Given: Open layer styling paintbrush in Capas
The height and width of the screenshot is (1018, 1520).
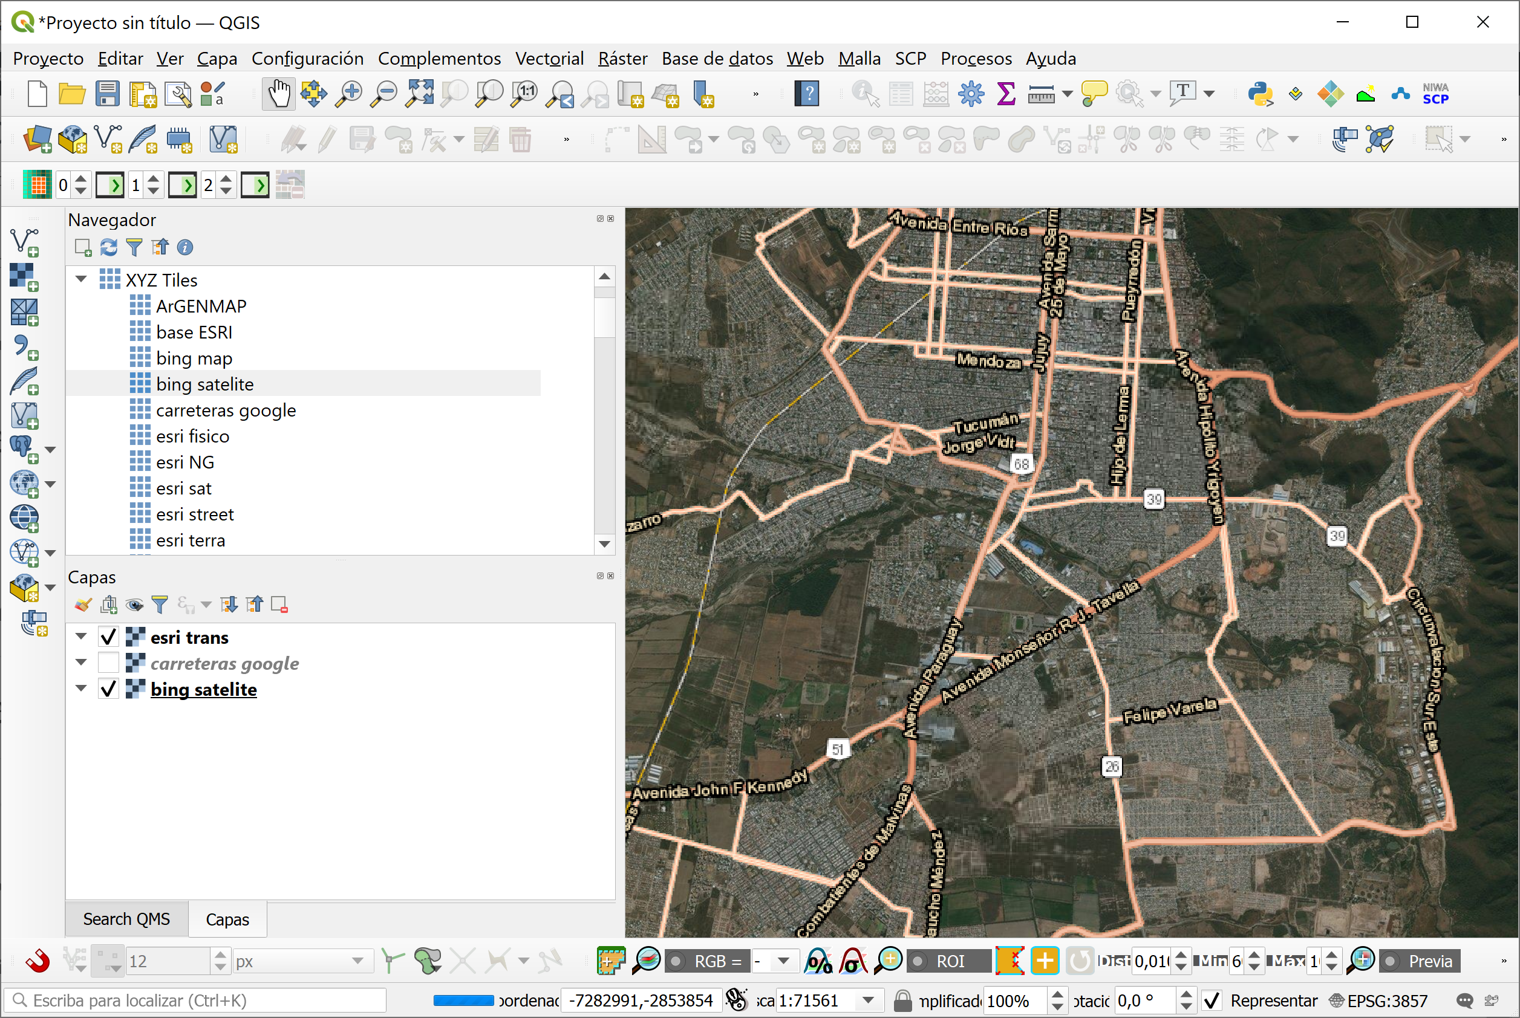Looking at the screenshot, I should coord(83,605).
